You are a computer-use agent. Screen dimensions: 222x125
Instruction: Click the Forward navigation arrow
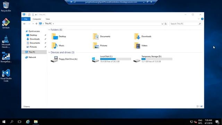pos(29,24)
